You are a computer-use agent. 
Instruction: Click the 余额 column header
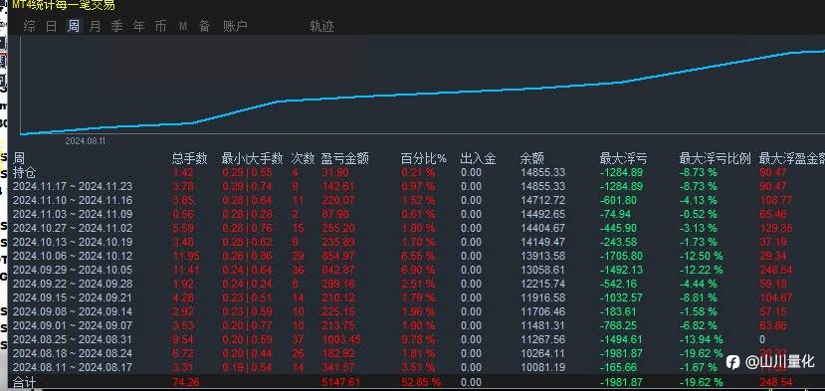(532, 158)
